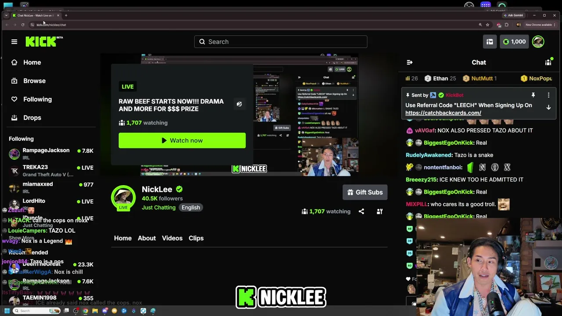The height and width of the screenshot is (316, 562).
Task: Click the Watch now button
Action: point(182,140)
